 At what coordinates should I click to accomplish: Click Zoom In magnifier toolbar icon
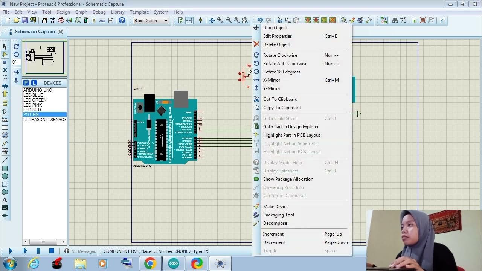click(220, 20)
